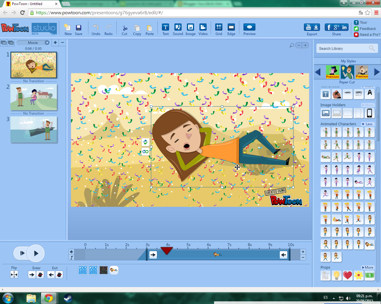381x304 pixels.
Task: Select the Video tool icon
Action: (x=203, y=27)
